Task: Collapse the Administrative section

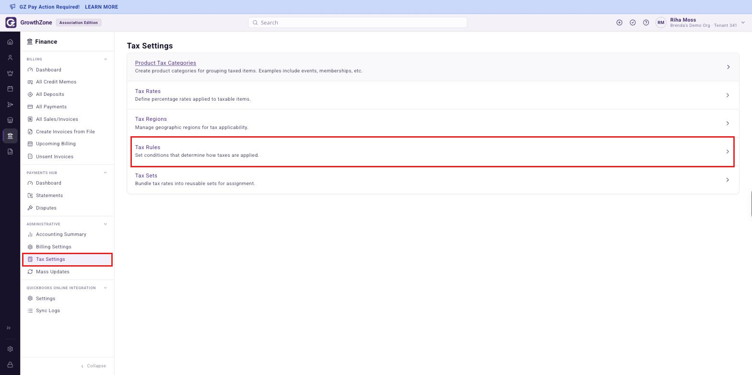Action: [106, 224]
